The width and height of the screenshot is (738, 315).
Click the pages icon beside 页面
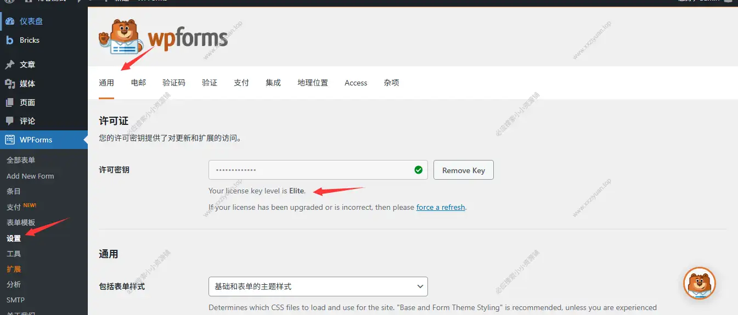pyautogui.click(x=9, y=102)
